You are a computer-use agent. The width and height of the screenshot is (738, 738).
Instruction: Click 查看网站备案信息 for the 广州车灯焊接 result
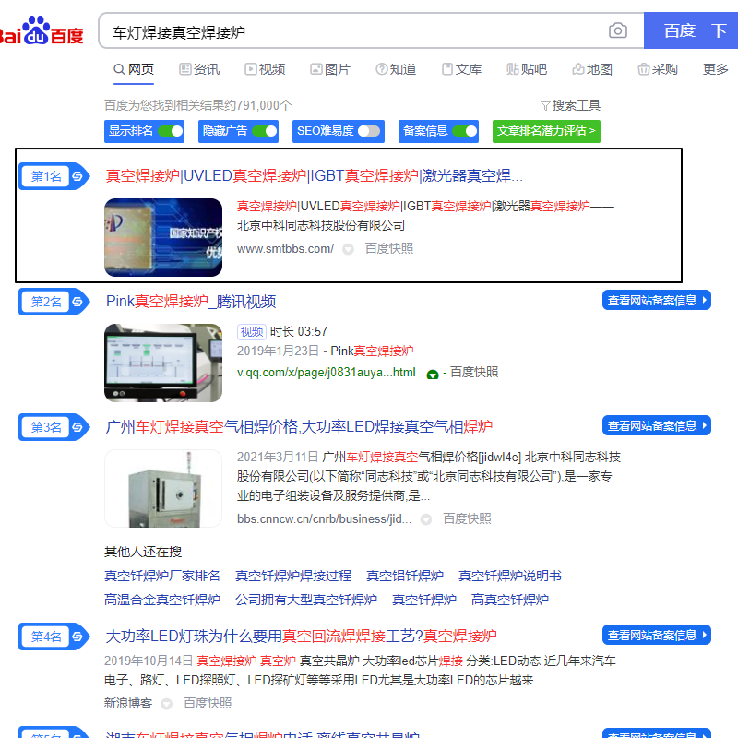tap(657, 426)
